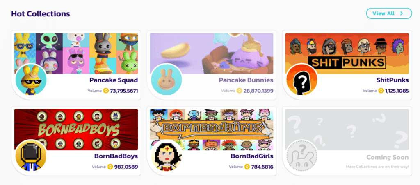Click the BNB coin icon beside 784.6816
Screen dimensions: 420x185
coord(247,167)
